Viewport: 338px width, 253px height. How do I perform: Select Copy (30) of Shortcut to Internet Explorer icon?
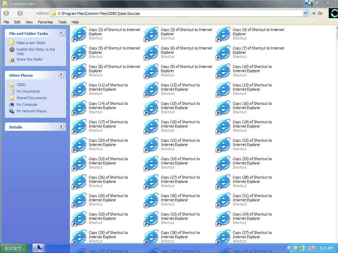pyautogui.click(x=151, y=201)
